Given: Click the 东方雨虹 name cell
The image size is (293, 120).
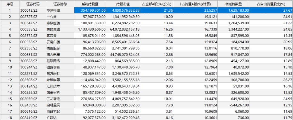Looking at the screenshot, I should [x=60, y=74].
